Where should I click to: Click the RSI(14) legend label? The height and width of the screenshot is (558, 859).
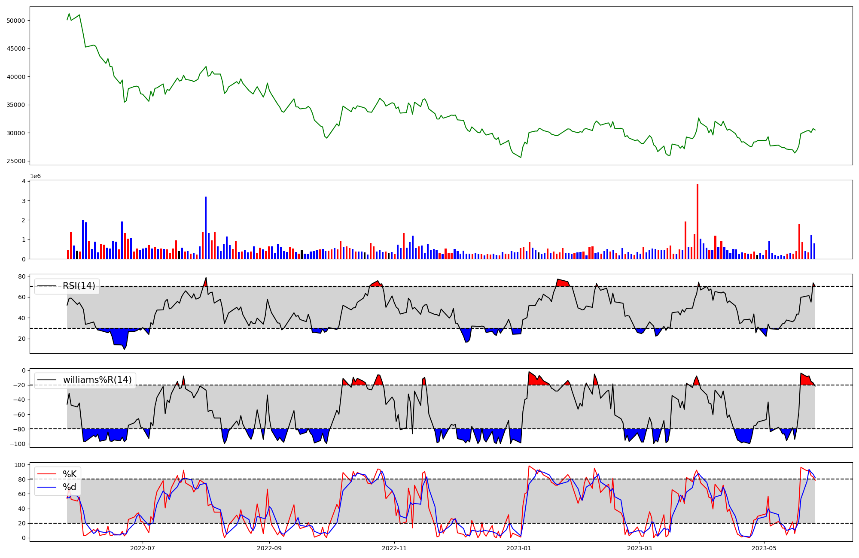79,286
